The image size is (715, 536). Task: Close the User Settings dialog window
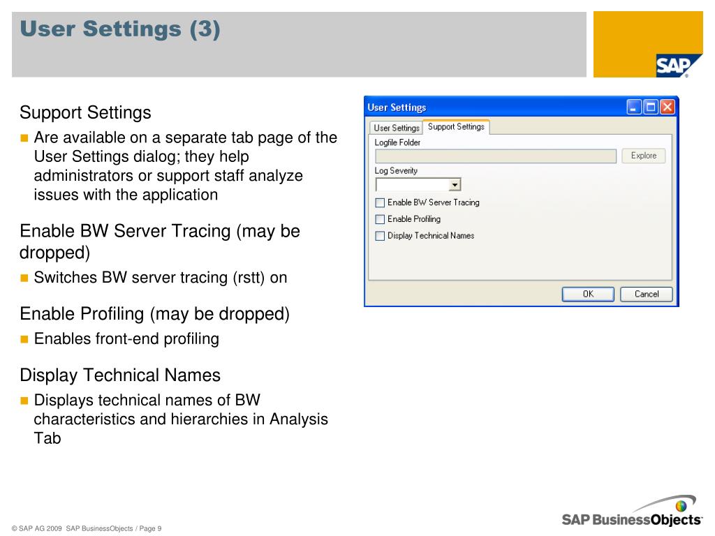pyautogui.click(x=667, y=107)
